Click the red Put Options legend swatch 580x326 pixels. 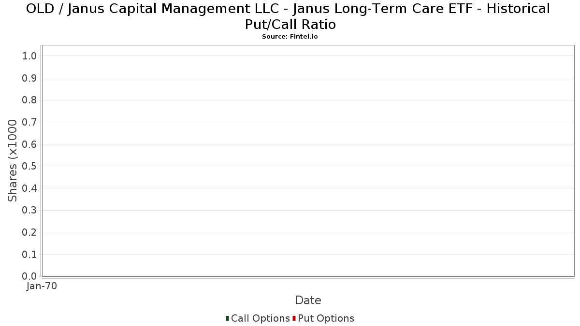pyautogui.click(x=294, y=318)
